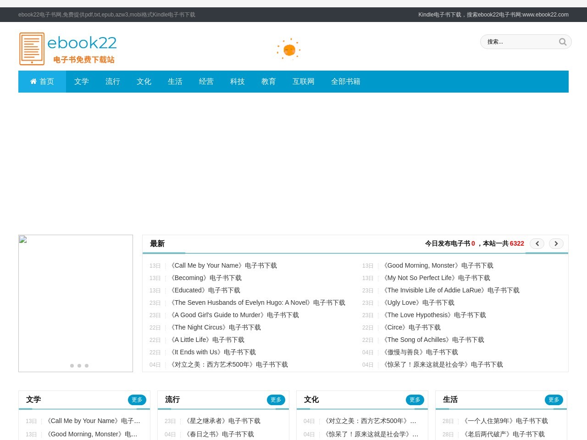
Task: Click the 文学 section heading
Action: 33,400
